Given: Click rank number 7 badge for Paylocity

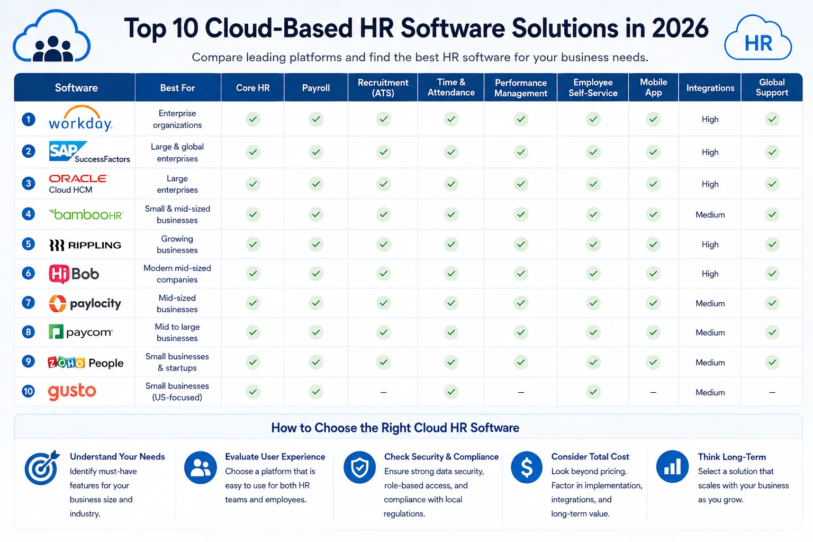Looking at the screenshot, I should [29, 303].
